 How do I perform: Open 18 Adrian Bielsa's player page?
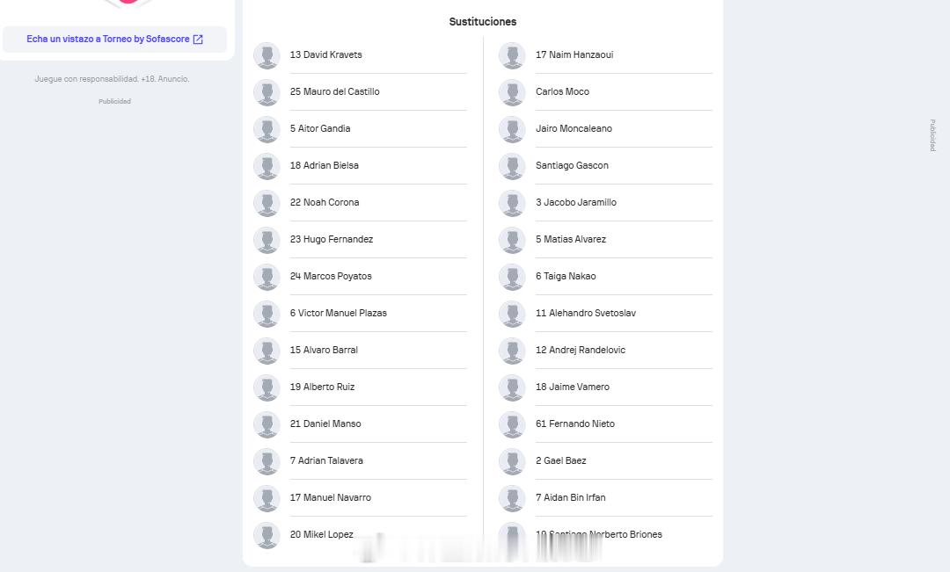pyautogui.click(x=360, y=166)
